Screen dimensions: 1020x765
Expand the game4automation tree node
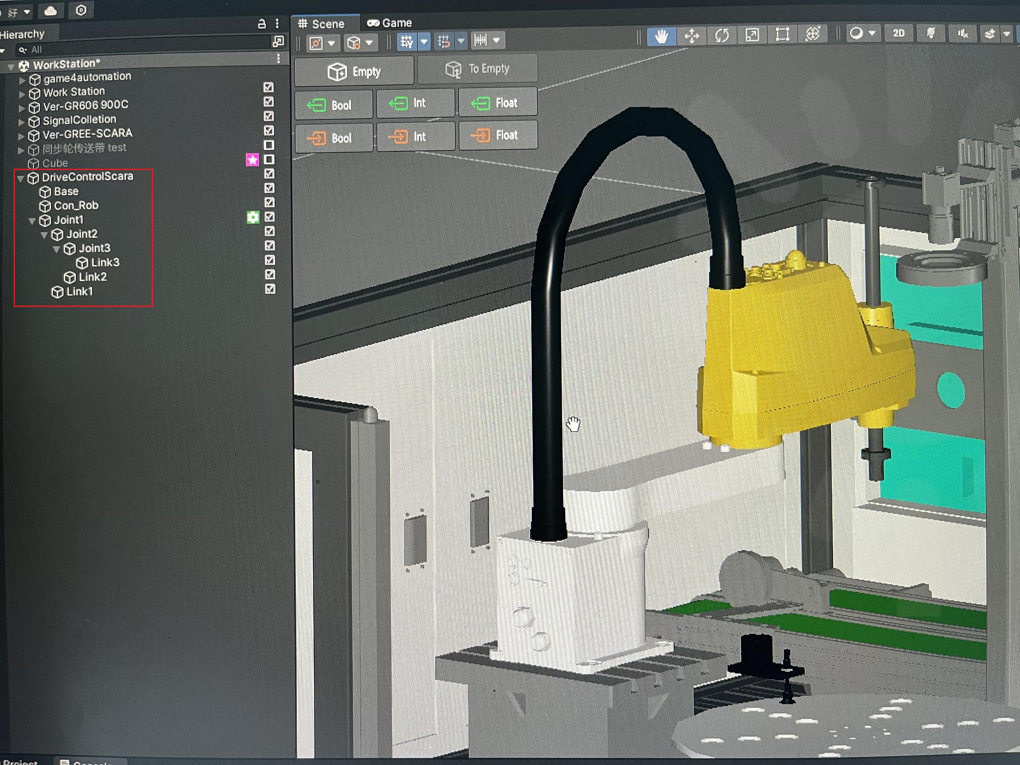pyautogui.click(x=22, y=80)
